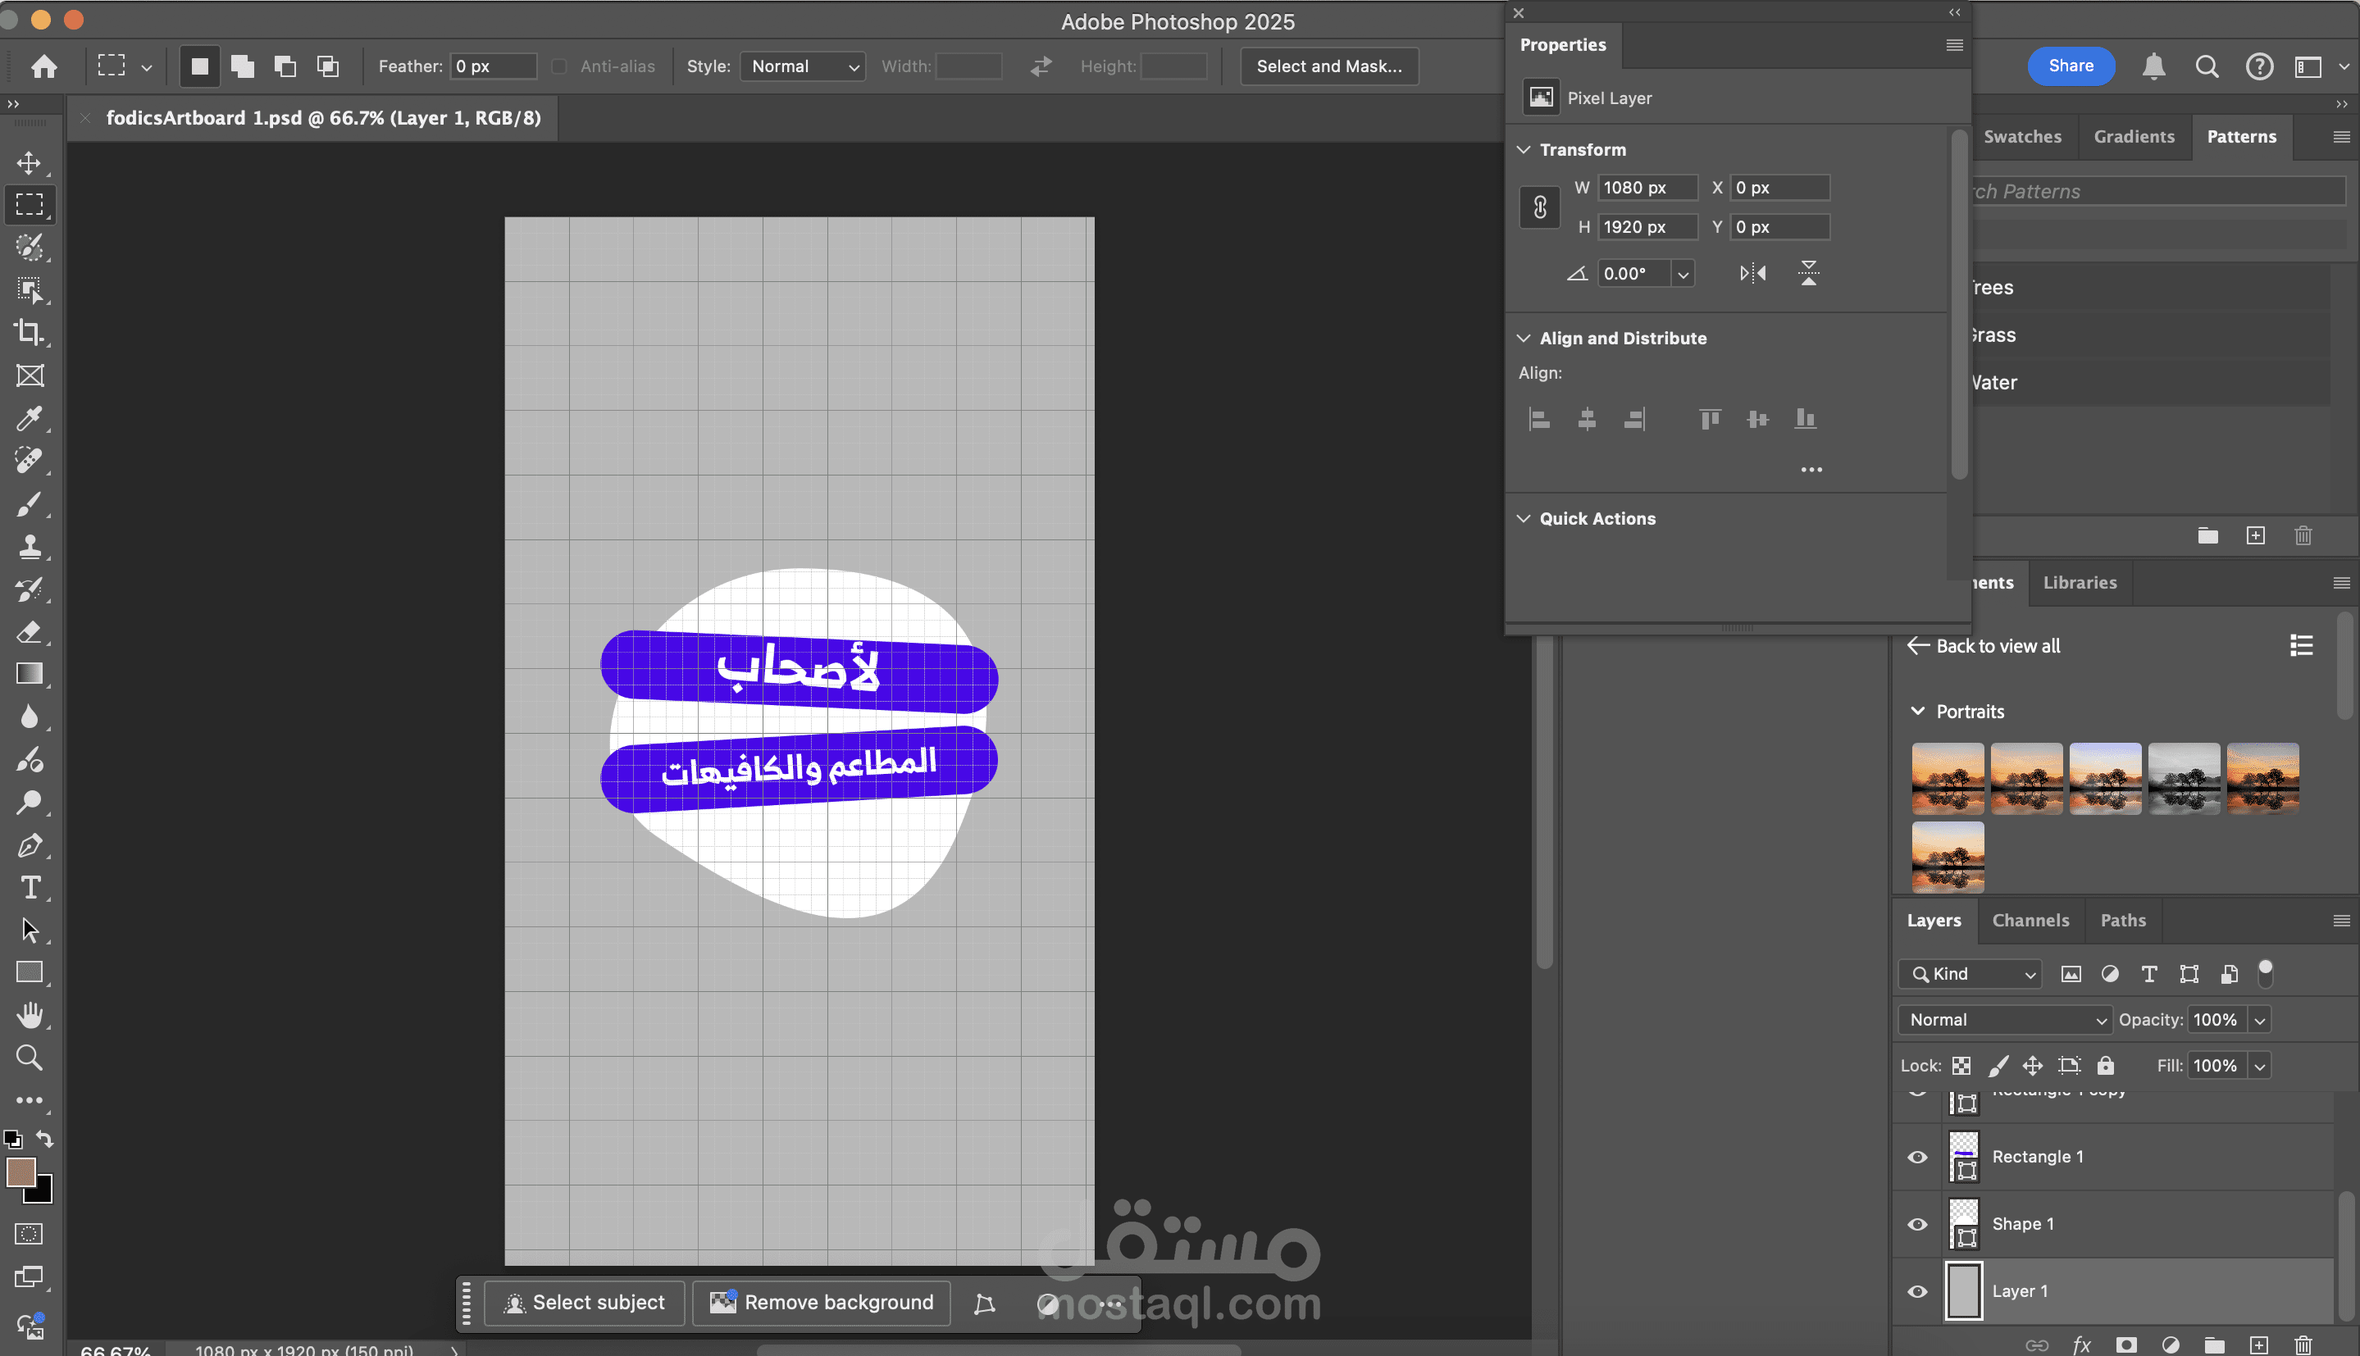Screen dimensions: 2360x1356
Task: Switch to the Channels tab
Action: tap(2030, 920)
